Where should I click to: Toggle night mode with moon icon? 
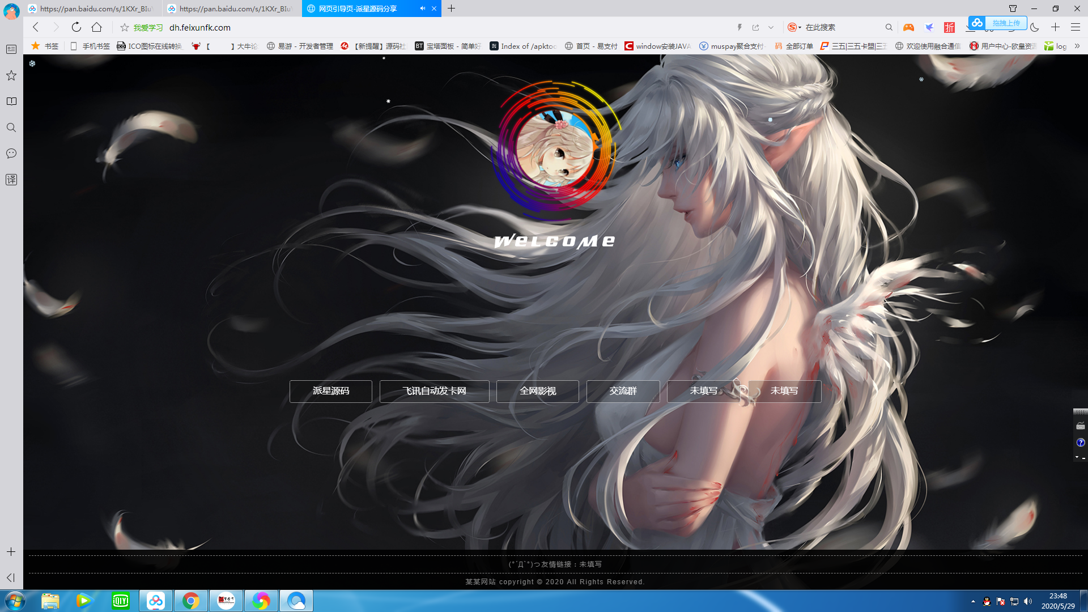pos(1035,27)
